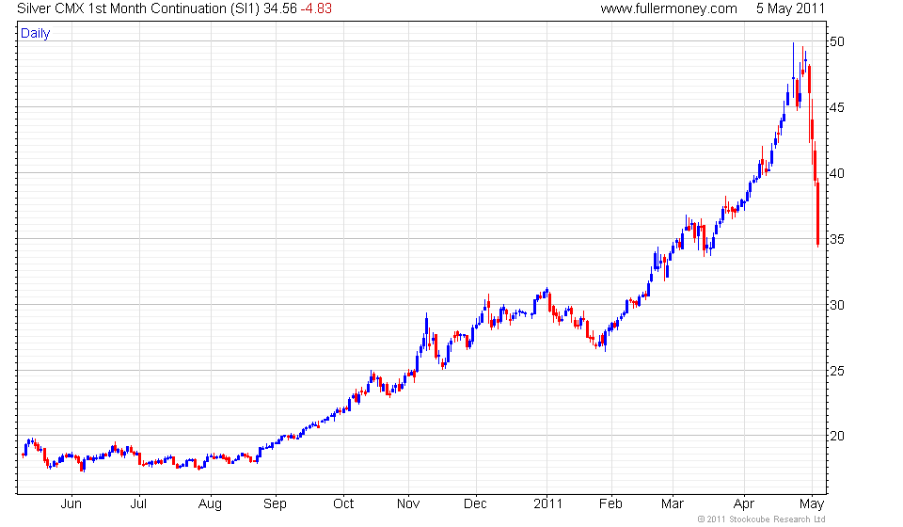
Task: Select the chart title Silver CMX text
Action: [51, 8]
